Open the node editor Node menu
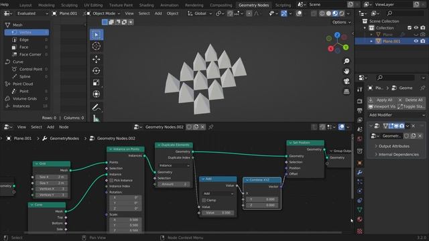This screenshot has width=429, height=241. tap(64, 127)
